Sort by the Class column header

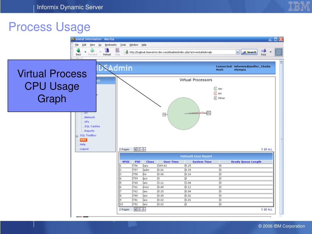150,162
